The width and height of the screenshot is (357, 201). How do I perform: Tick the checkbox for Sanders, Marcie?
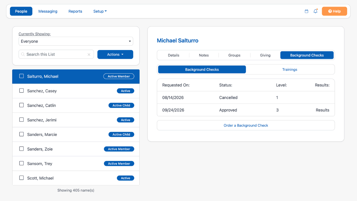(21, 134)
